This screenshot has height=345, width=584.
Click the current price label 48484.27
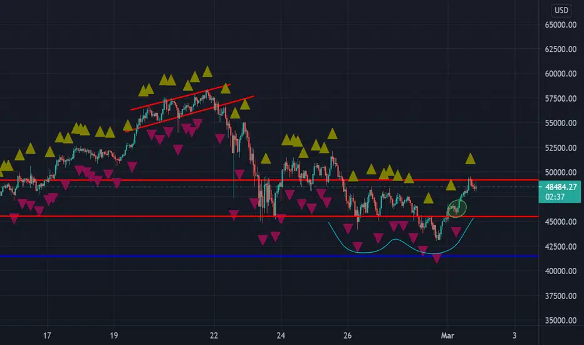pyautogui.click(x=561, y=187)
